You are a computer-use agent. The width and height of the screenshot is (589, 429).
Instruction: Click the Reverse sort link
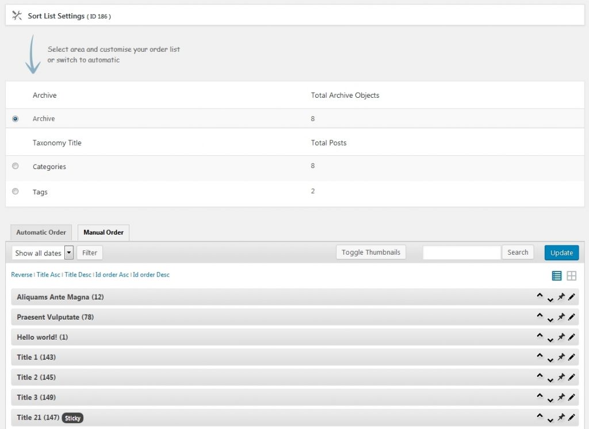coord(22,275)
